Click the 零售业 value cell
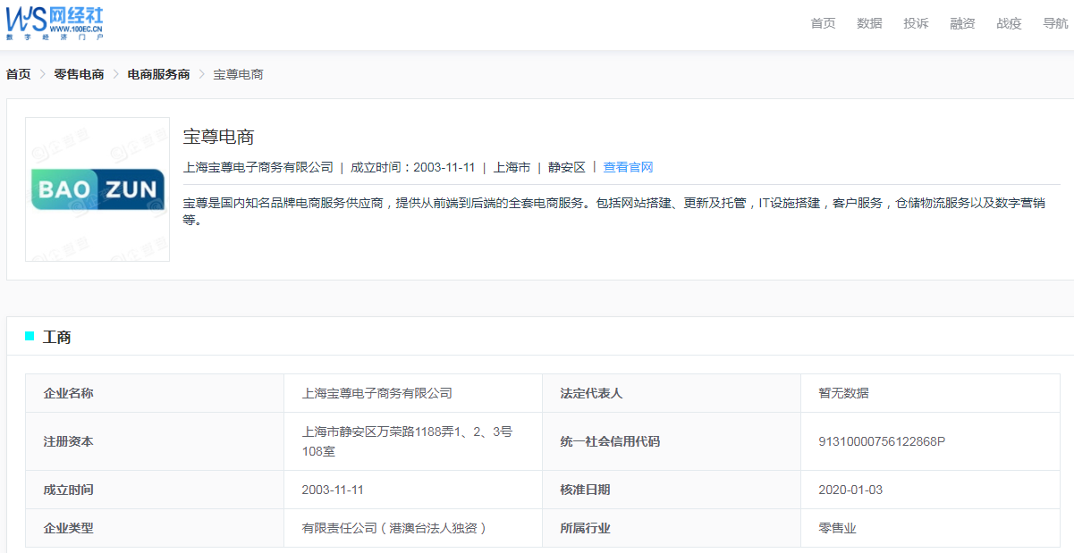 [930, 528]
